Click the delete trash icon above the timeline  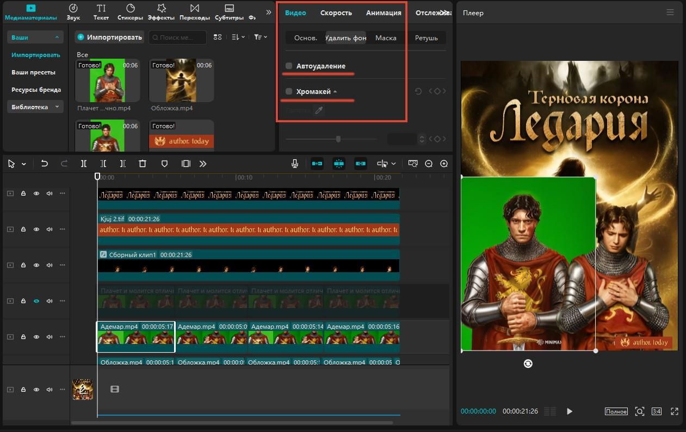[x=143, y=164]
